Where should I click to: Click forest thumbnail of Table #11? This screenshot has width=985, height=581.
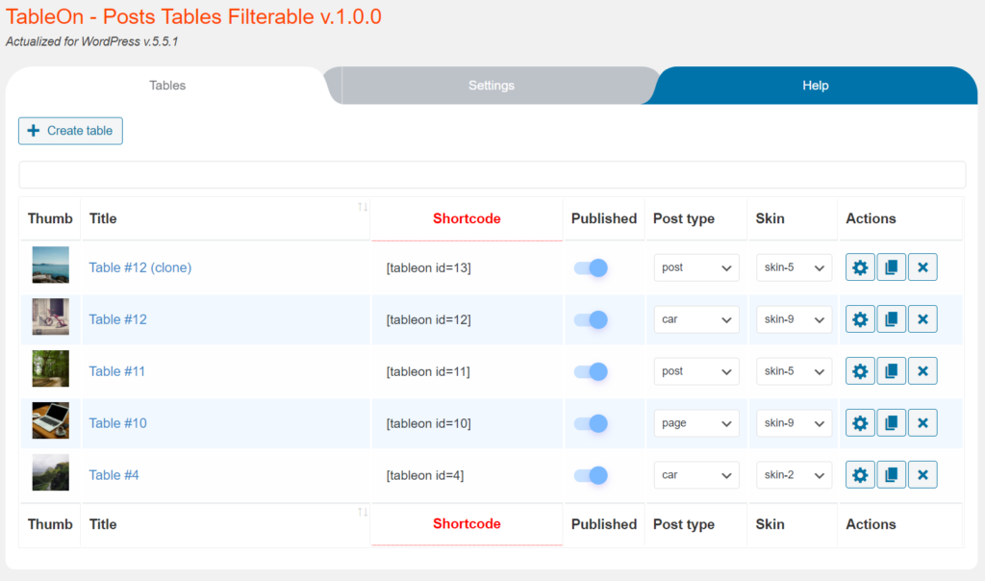point(51,368)
